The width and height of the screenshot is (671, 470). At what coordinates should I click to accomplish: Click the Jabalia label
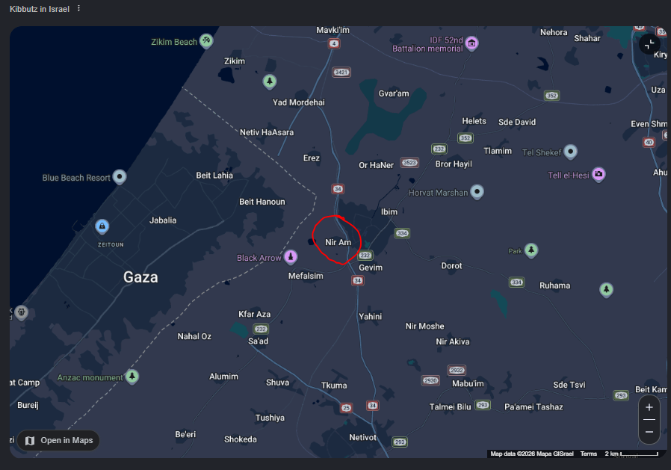point(163,220)
